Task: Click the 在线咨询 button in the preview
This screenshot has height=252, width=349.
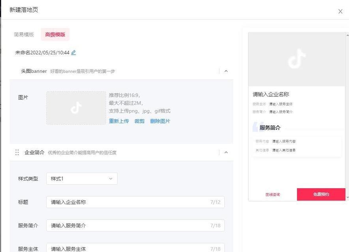Action: [273, 195]
